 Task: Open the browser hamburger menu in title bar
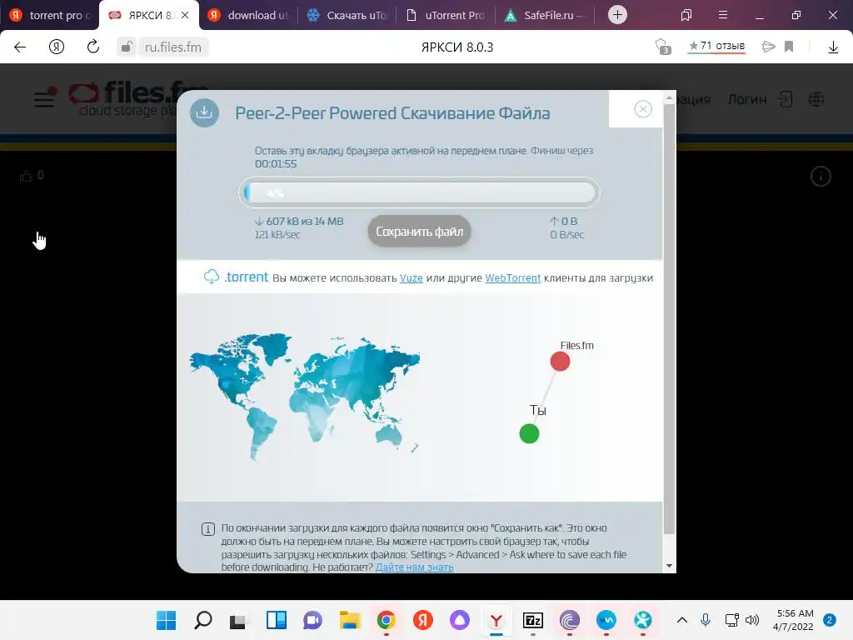point(723,15)
